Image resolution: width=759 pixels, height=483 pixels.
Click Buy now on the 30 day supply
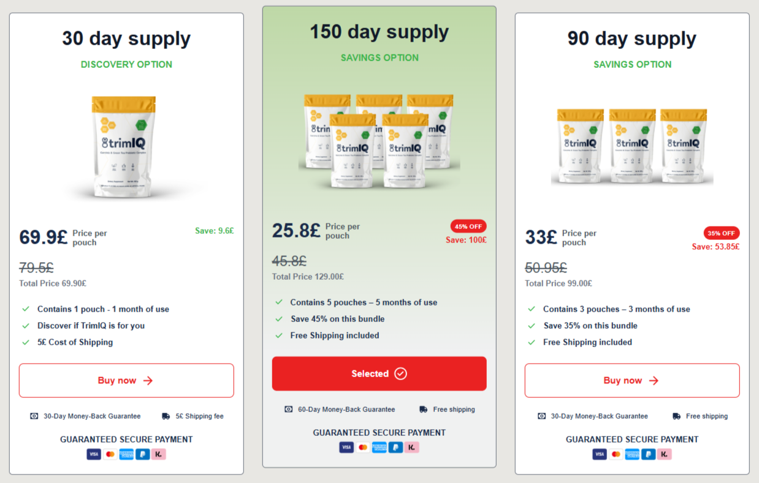126,380
